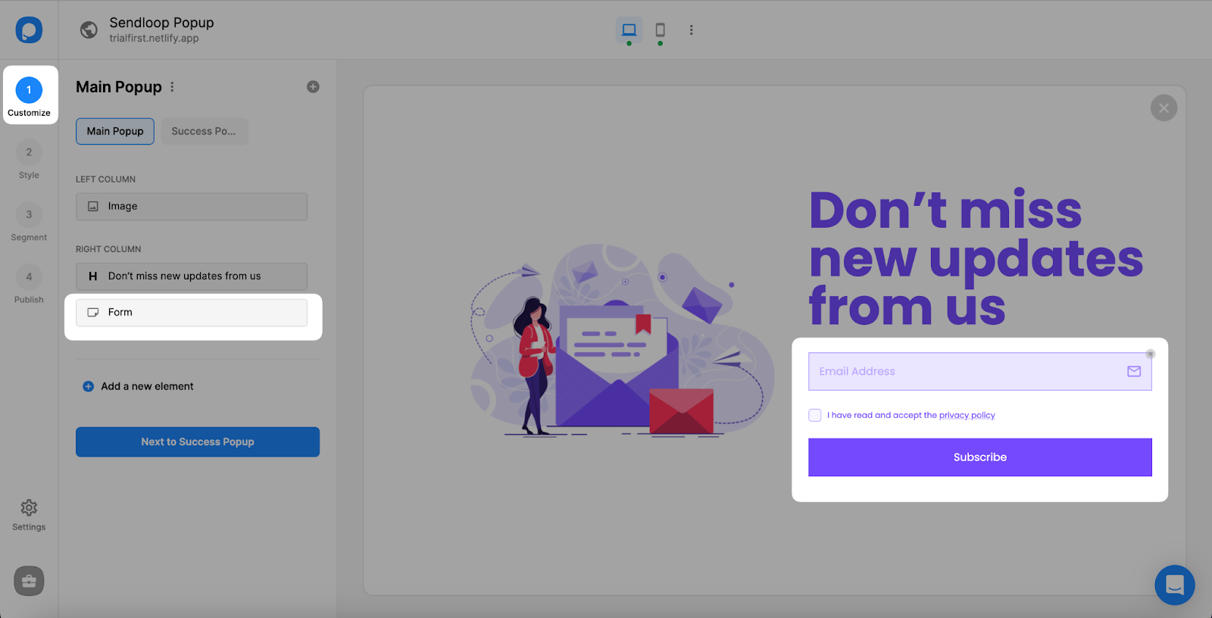The height and width of the screenshot is (618, 1212).
Task: Open the privacy policy link
Action: (967, 415)
